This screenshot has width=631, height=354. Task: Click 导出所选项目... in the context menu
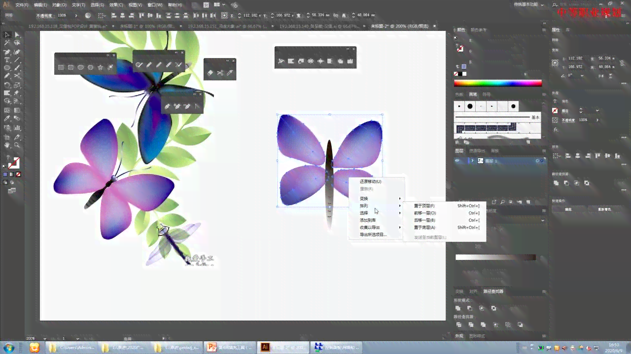(373, 235)
